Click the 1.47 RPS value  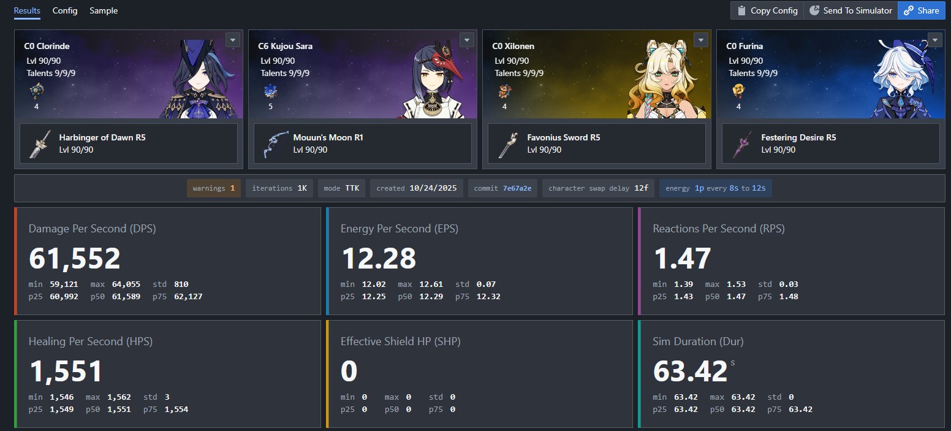pyautogui.click(x=682, y=259)
